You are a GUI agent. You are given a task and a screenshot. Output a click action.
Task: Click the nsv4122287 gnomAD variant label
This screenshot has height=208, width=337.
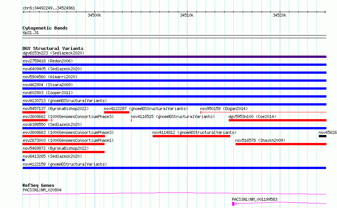coord(146,109)
